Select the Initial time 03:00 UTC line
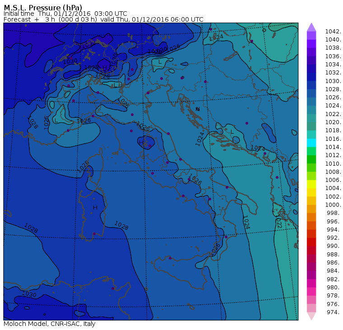Viewport: 343px width, 330px height. (65, 14)
